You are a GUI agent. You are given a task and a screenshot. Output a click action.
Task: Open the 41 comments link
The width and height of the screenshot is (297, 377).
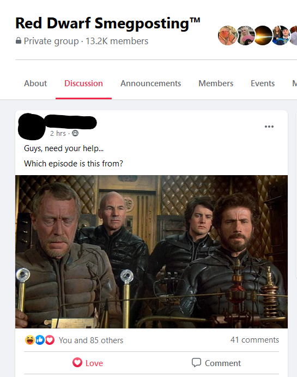tap(254, 340)
